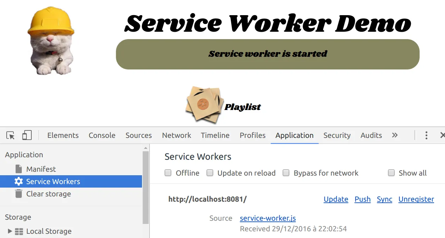Switch to the Network tab

point(177,135)
